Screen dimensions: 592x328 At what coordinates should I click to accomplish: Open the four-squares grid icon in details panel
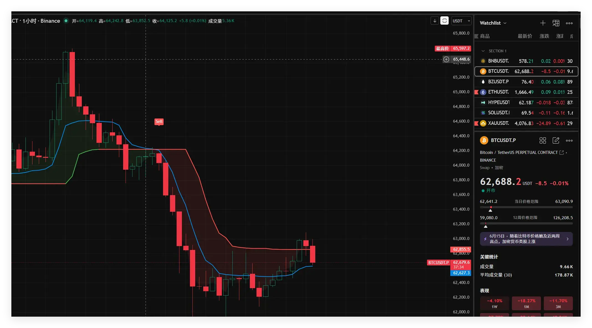click(x=543, y=141)
